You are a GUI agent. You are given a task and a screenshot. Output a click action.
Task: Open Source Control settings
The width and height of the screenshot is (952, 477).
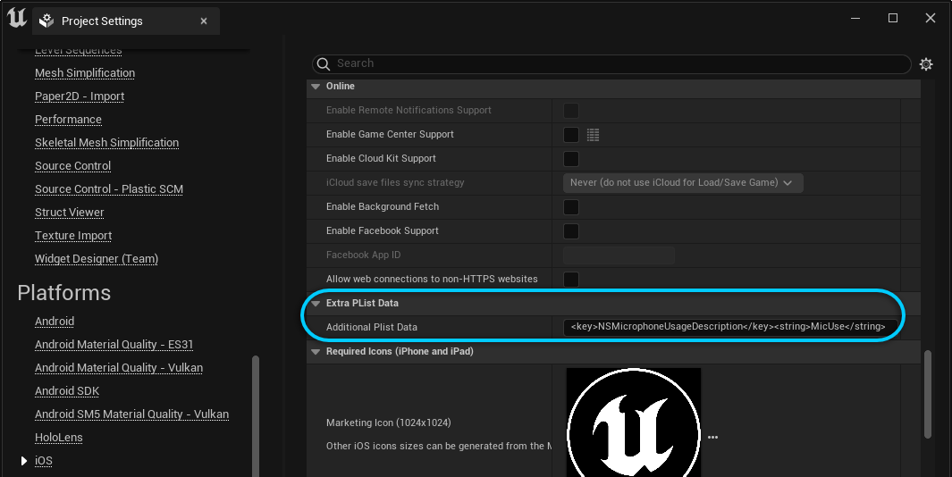[x=72, y=166]
